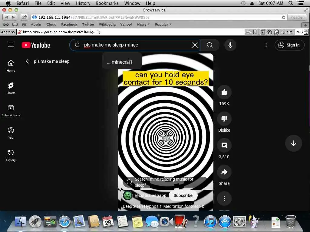Dislike this short
Screen dimensions: 310x232
click(x=224, y=119)
